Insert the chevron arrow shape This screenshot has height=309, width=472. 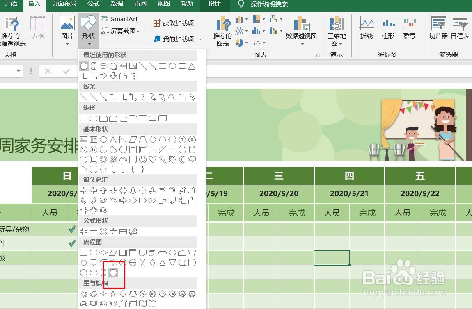pos(153,200)
